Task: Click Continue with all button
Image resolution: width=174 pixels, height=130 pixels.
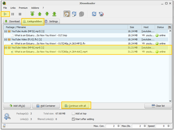Action: [x=75, y=106]
